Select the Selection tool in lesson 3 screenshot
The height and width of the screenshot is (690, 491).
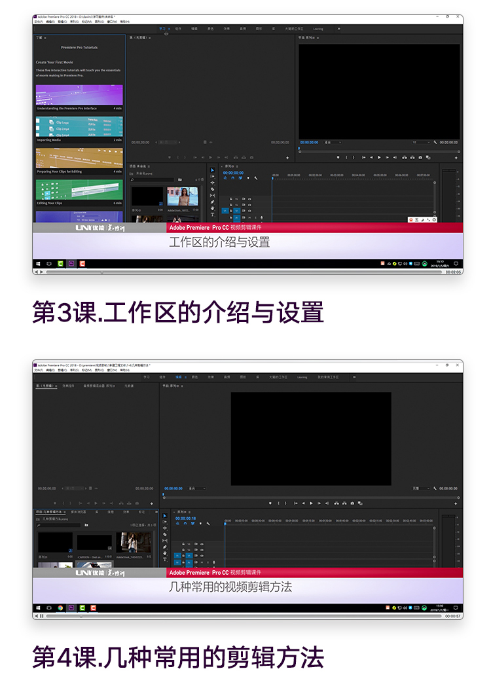213,170
